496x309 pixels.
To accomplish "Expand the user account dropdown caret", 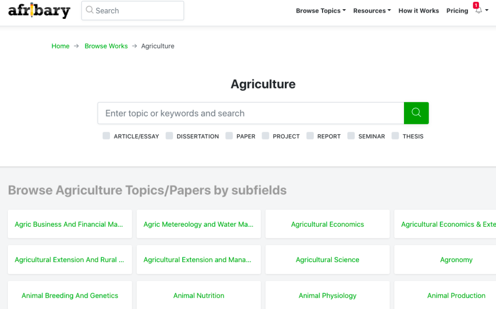I will (x=487, y=11).
